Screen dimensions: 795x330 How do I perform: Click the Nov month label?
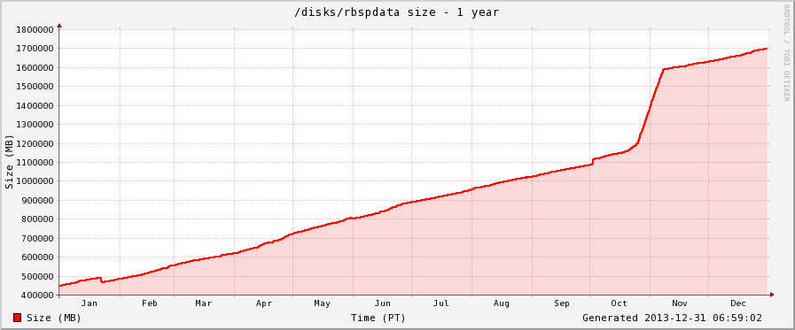click(x=680, y=303)
